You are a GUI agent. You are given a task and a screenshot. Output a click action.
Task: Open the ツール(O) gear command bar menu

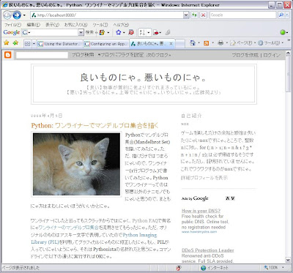(270, 43)
